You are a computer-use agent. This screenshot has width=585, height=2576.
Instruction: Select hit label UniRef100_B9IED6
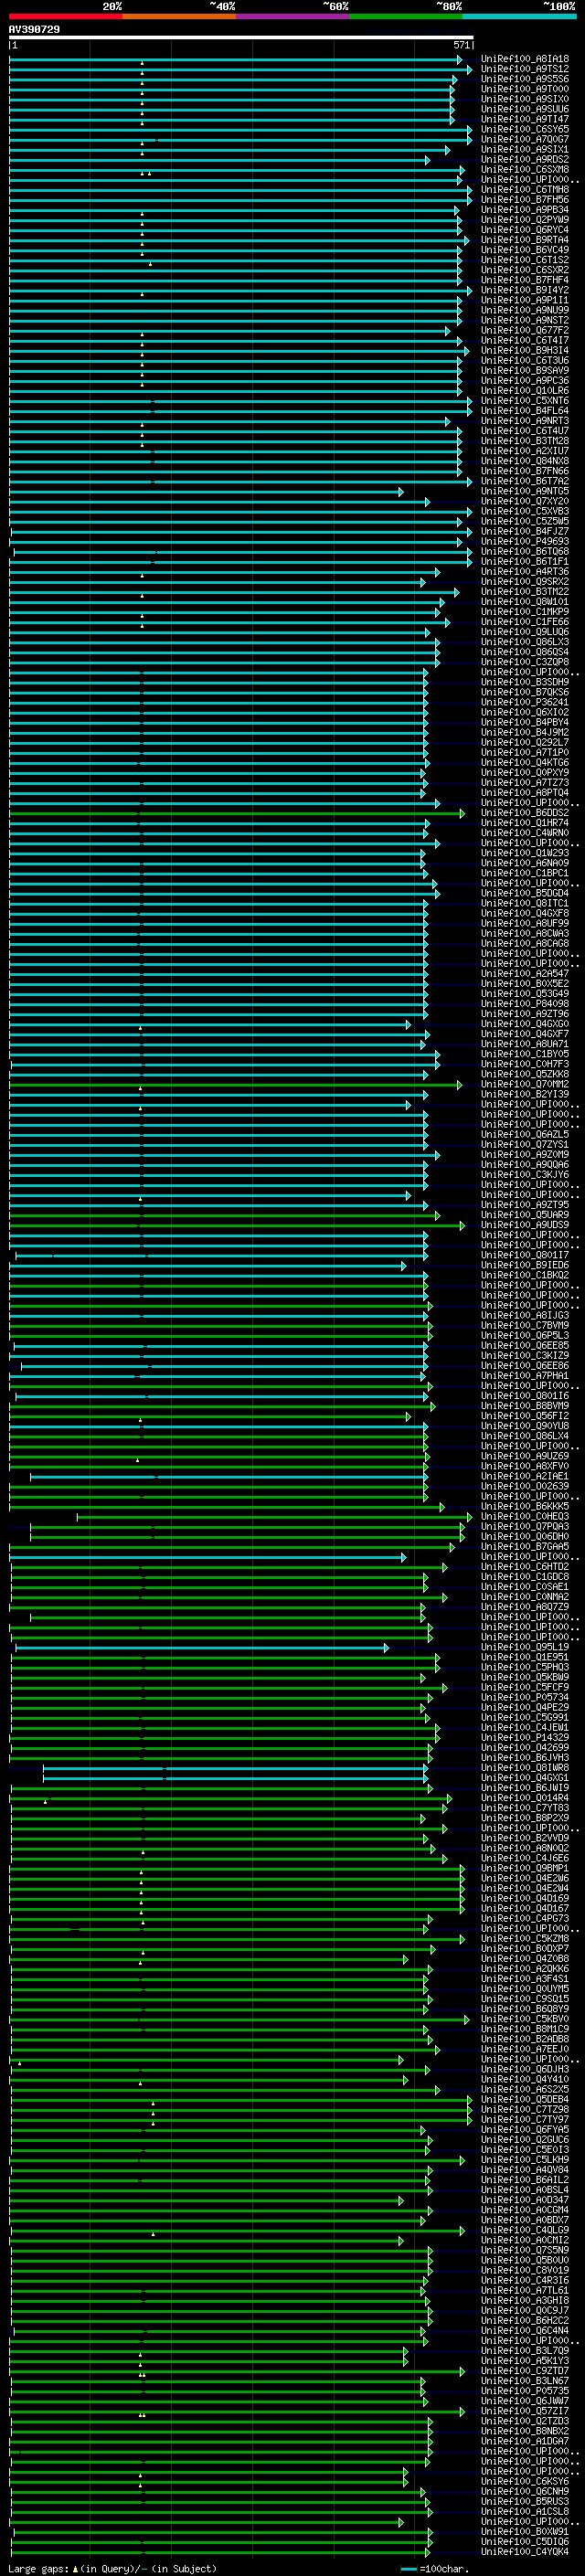pos(525,1265)
